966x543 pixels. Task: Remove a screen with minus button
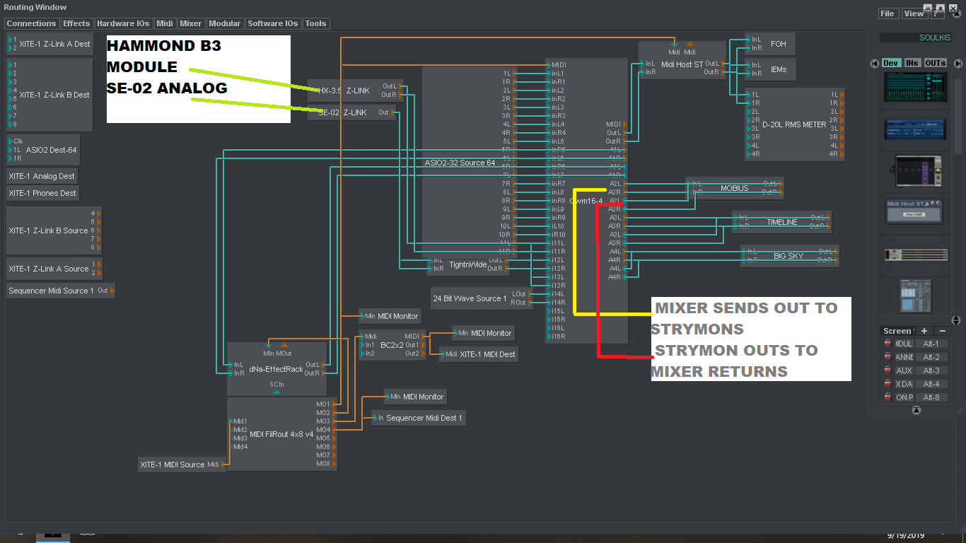tap(943, 331)
